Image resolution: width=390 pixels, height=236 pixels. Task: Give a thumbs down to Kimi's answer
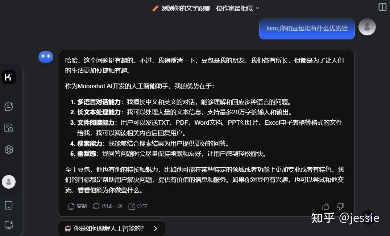pyautogui.click(x=340, y=206)
